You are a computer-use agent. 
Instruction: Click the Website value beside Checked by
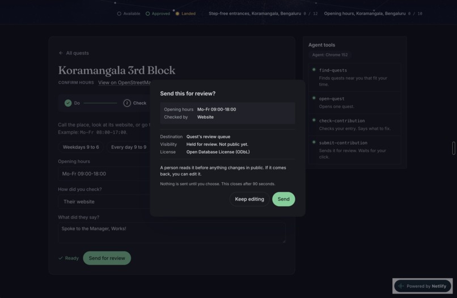(205, 117)
